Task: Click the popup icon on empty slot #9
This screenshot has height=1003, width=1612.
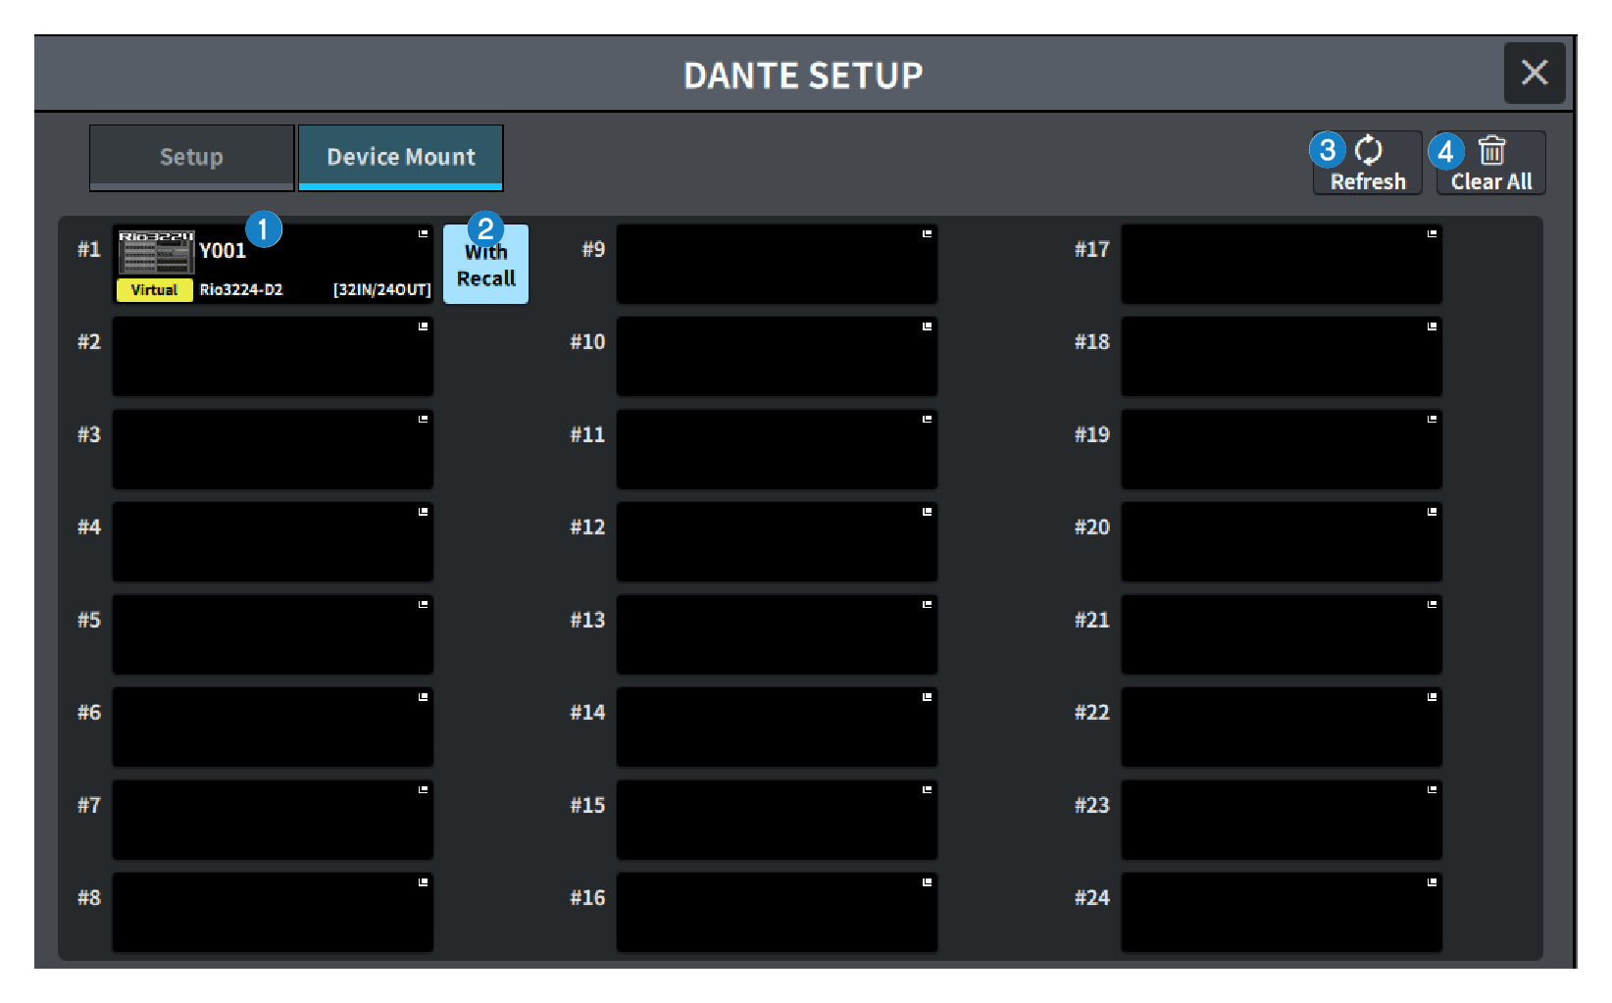Action: [x=926, y=233]
